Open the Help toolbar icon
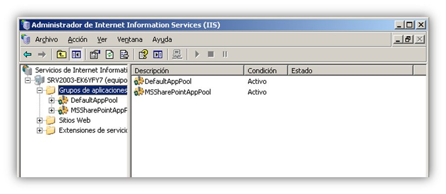Image resolution: width=446 pixels, height=194 pixels. tap(144, 54)
